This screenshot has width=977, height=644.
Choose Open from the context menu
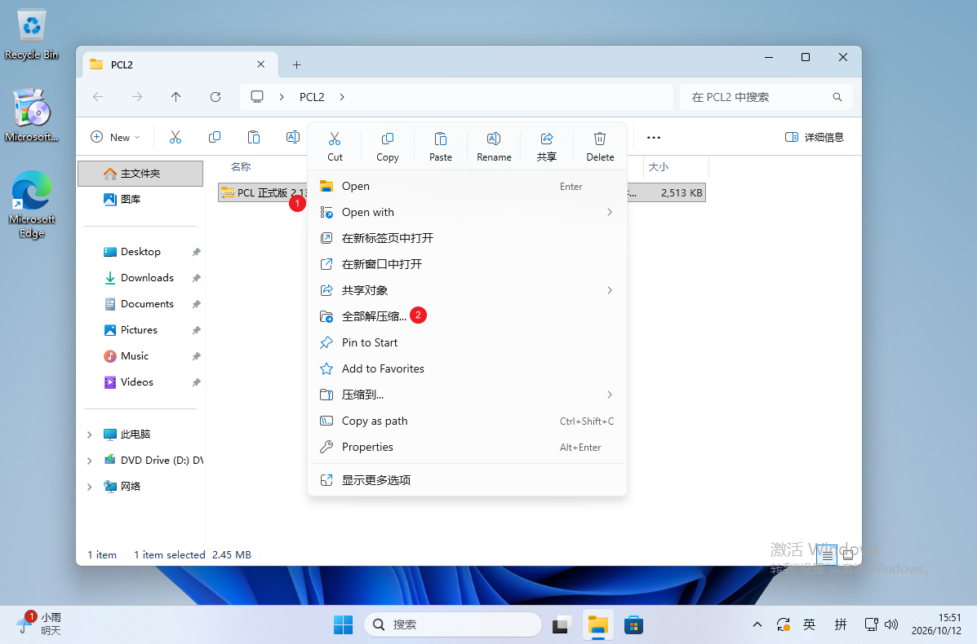468,186
